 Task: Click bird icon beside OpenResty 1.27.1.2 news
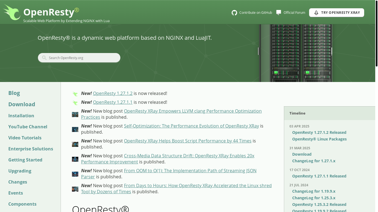point(75,94)
